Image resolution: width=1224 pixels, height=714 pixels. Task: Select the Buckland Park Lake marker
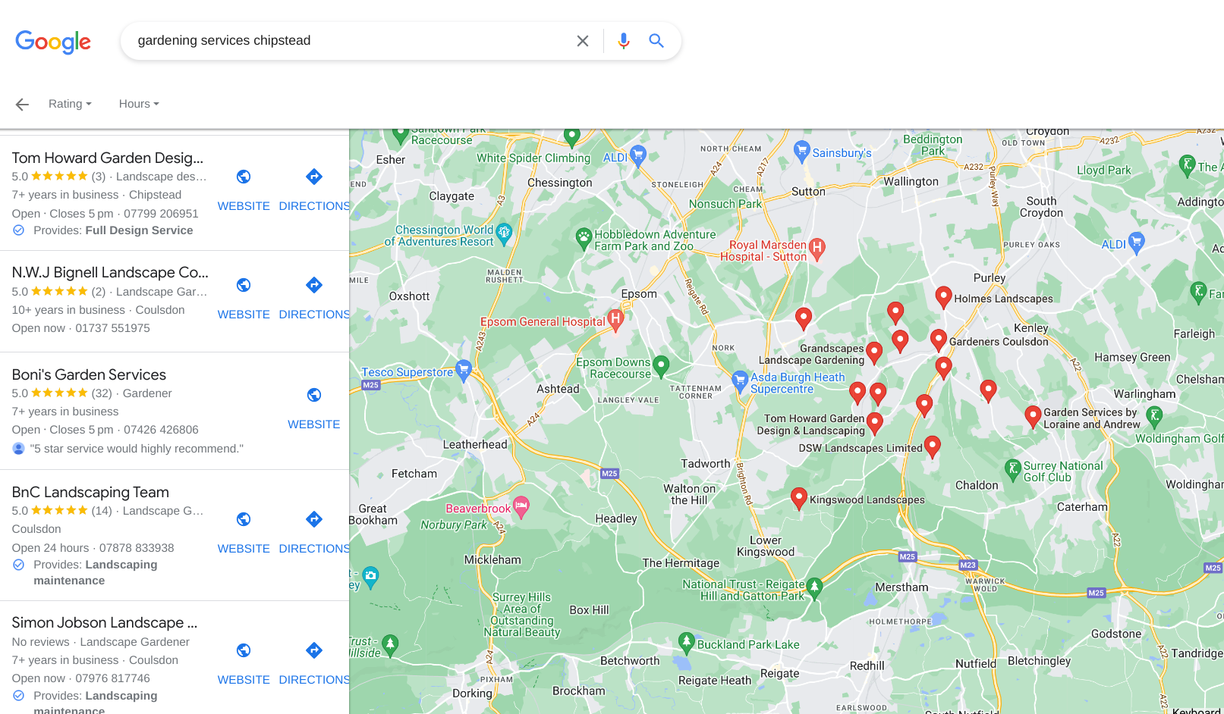pos(686,643)
